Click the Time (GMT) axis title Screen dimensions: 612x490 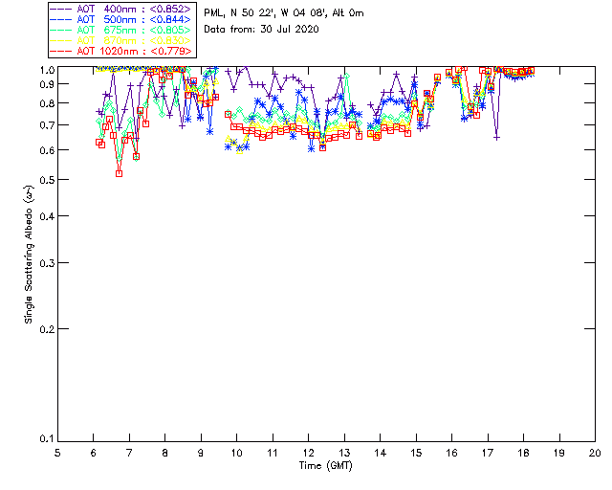pyautogui.click(x=325, y=466)
